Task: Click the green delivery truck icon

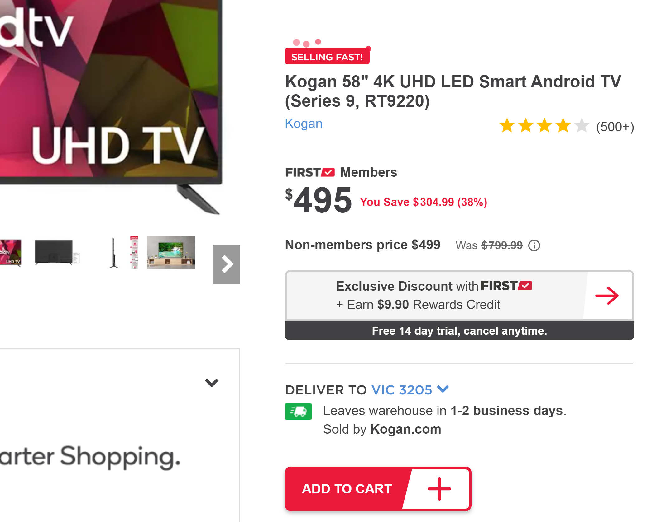Action: click(x=298, y=411)
